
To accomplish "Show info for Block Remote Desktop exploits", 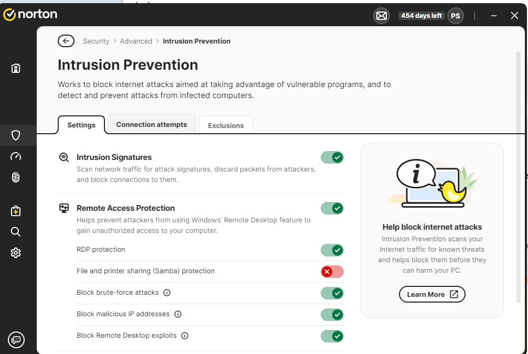I will [185, 336].
